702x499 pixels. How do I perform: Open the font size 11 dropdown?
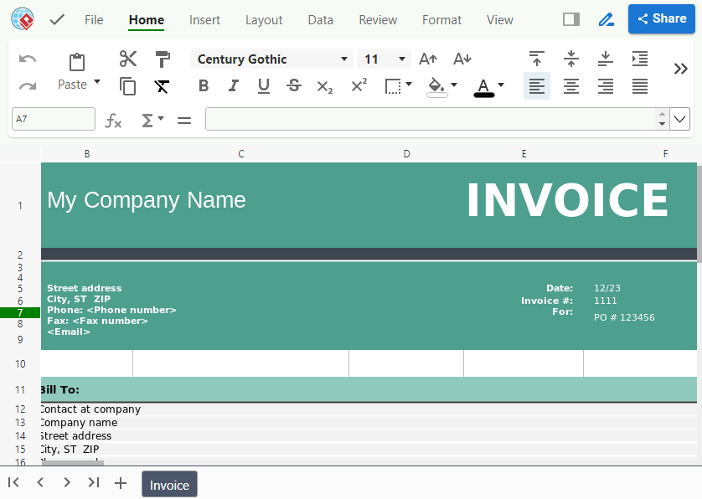tap(402, 59)
